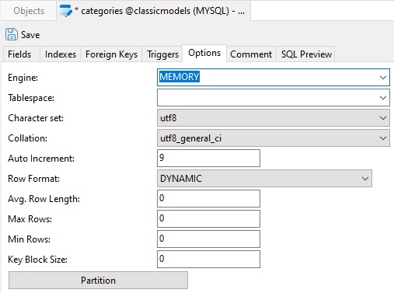394x293 pixels.
Task: Open the Row Format dropdown showing DYNAMIC
Action: pos(264,179)
